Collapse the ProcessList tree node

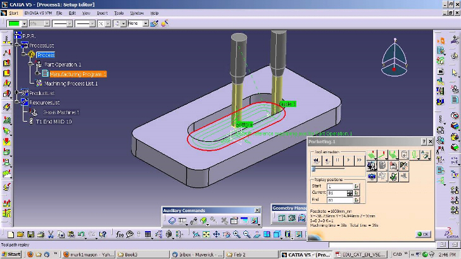pyautogui.click(x=17, y=45)
